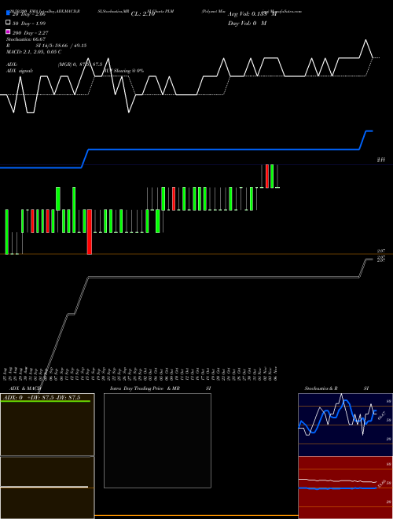Click the 'Stochastics & R SI' panel title
This screenshot has width=393, height=519.
336,388
